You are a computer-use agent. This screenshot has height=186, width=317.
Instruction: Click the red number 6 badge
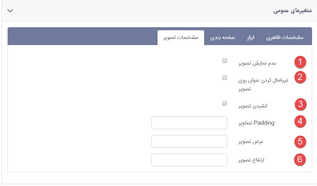tap(300, 160)
